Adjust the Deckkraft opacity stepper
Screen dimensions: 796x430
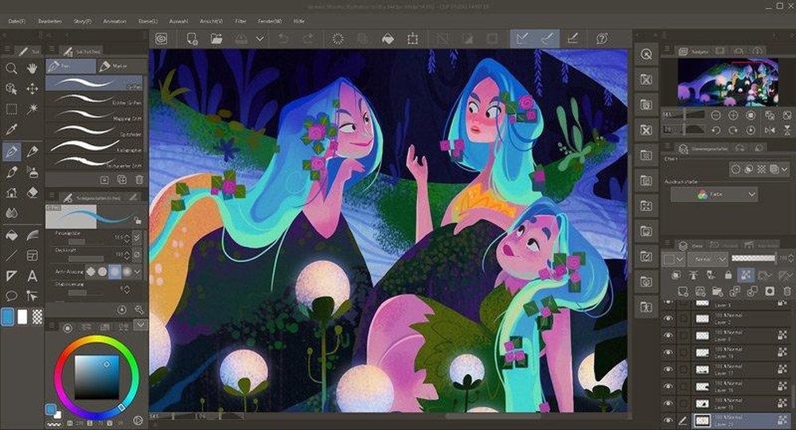coord(126,254)
